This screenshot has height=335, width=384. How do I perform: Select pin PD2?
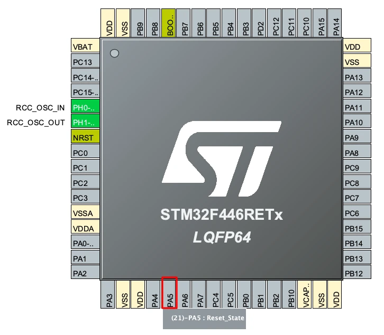[259, 23]
